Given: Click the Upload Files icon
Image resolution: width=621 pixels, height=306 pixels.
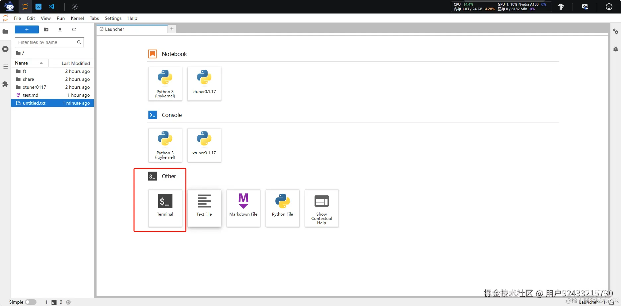Looking at the screenshot, I should click(x=60, y=29).
